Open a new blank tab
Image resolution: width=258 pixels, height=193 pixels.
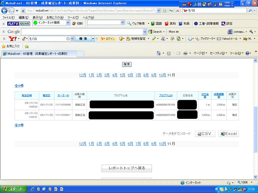[80, 54]
